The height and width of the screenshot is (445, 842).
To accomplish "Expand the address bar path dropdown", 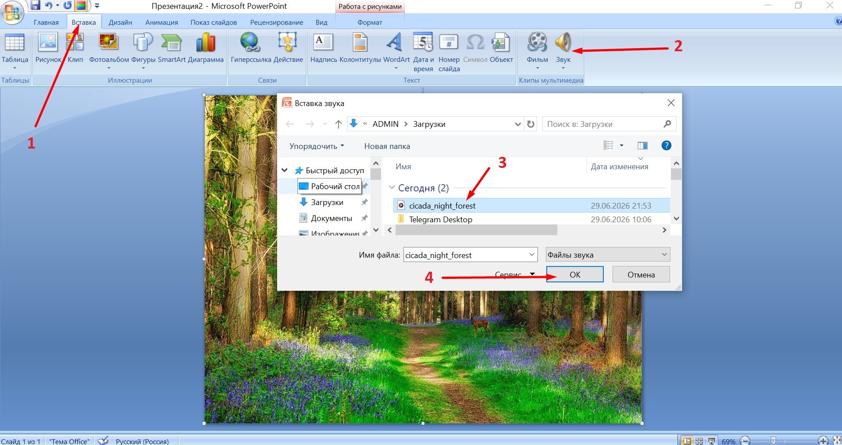I will pyautogui.click(x=518, y=124).
